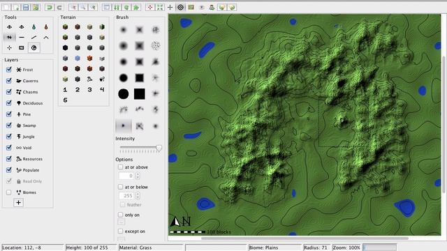This screenshot has height=251, width=447.
Task: Click the red four-dot toolbar icon
Action: point(150,8)
